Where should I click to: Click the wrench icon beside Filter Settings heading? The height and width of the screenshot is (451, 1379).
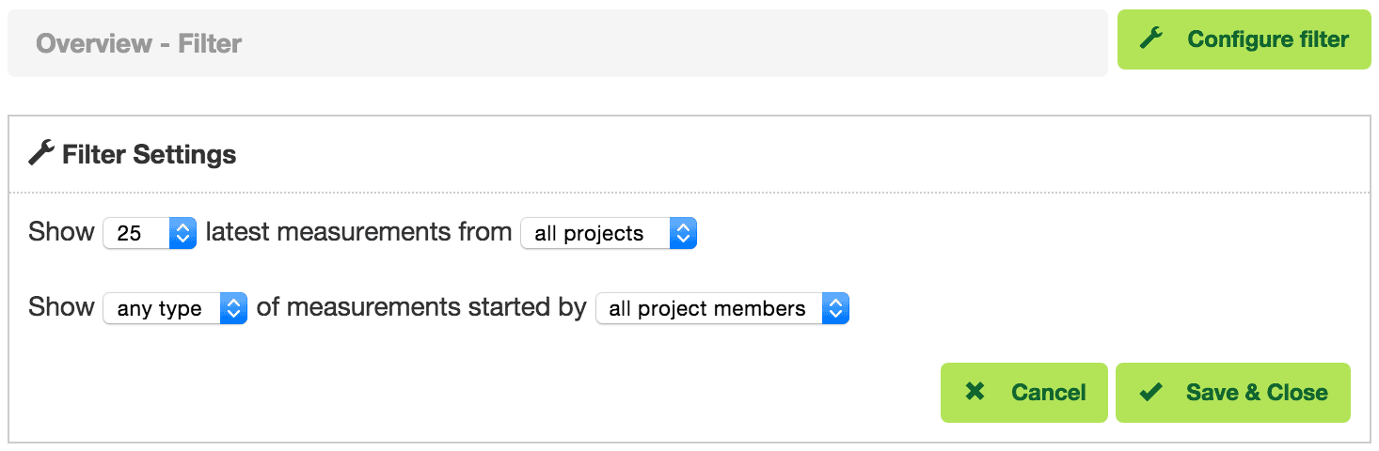click(41, 153)
